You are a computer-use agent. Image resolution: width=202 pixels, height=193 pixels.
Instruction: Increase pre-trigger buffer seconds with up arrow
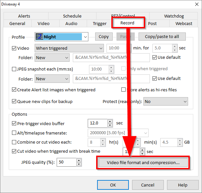point(111,122)
